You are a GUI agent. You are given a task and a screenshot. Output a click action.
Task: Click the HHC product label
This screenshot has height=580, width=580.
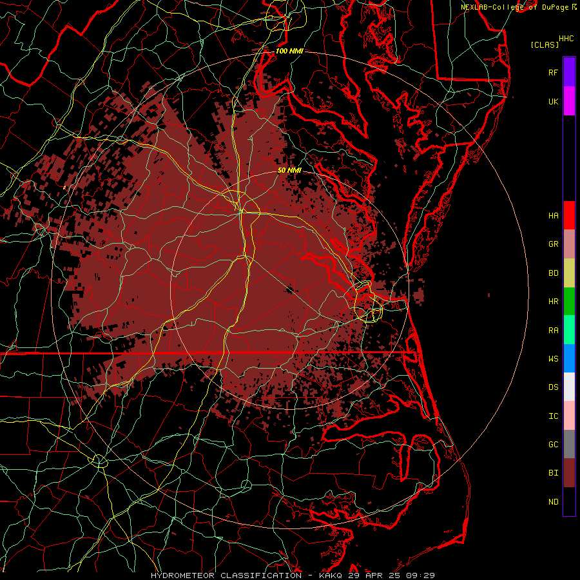click(566, 39)
